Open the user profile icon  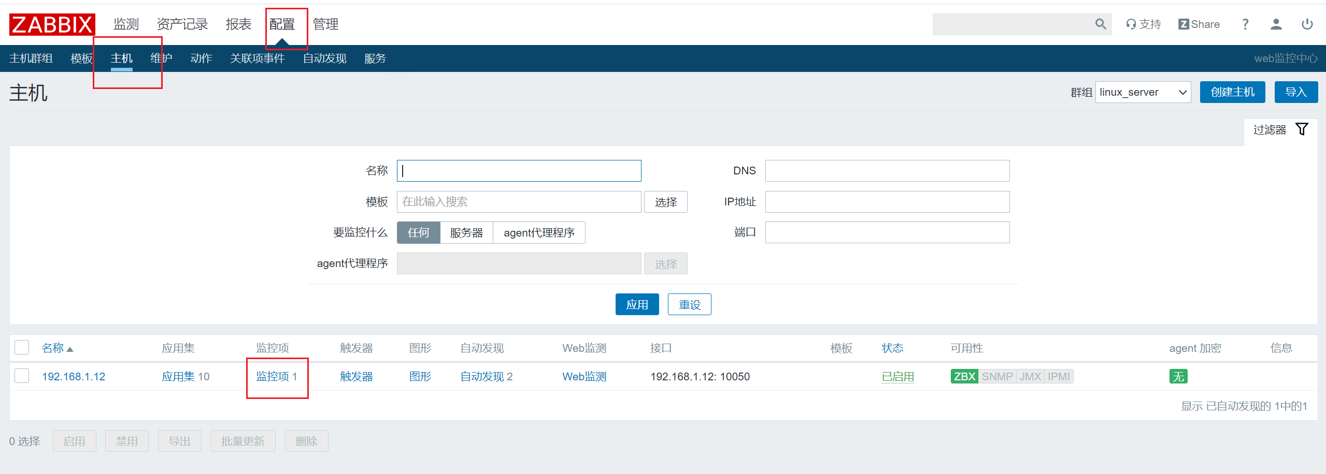coord(1276,24)
